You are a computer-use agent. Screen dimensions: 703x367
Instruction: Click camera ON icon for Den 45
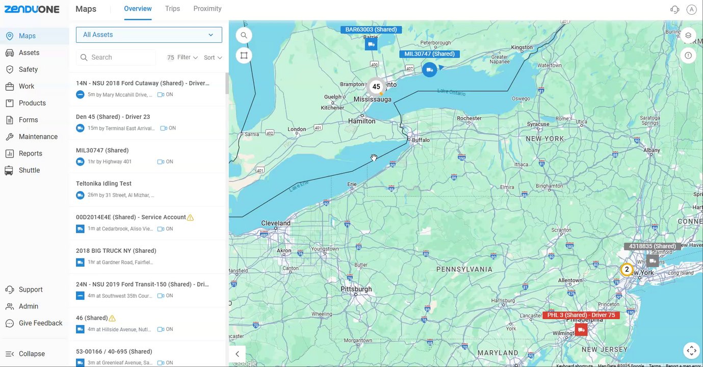point(164,128)
